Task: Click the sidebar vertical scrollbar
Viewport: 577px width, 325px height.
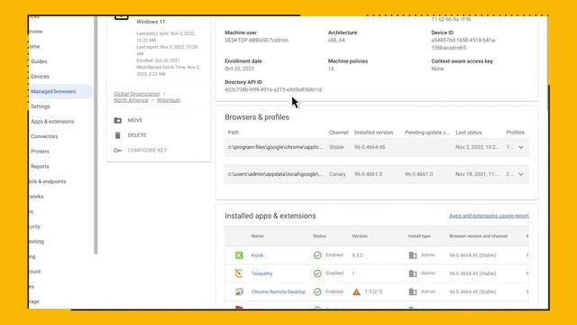Action: (96, 135)
